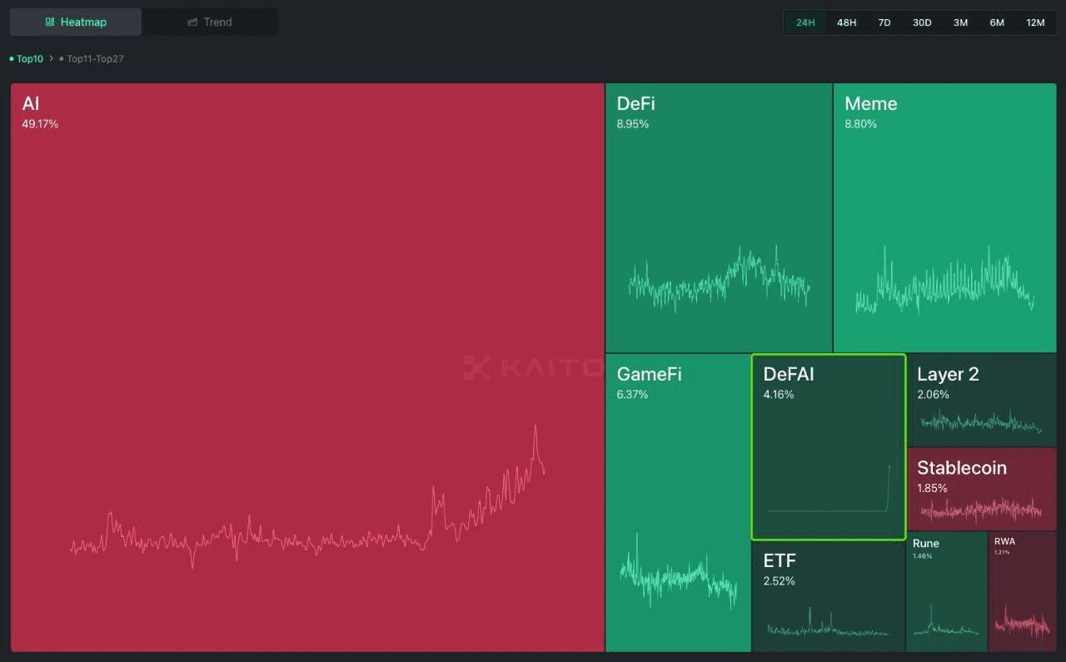Click the ETF 2.52% value
The image size is (1066, 662).
pos(779,581)
